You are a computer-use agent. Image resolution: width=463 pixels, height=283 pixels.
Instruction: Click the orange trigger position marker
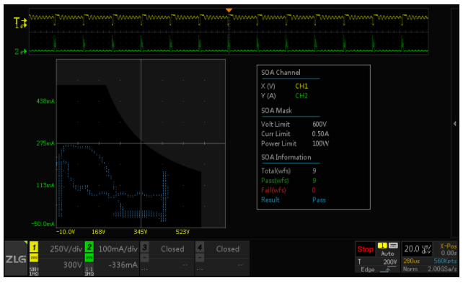[229, 10]
